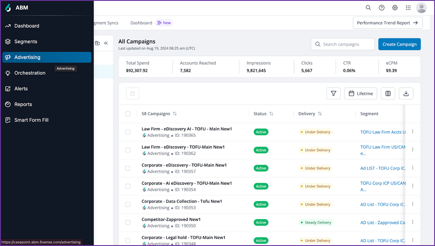This screenshot has height=246, width=435.
Task: Open the Lifetime date range picker
Action: 360,94
